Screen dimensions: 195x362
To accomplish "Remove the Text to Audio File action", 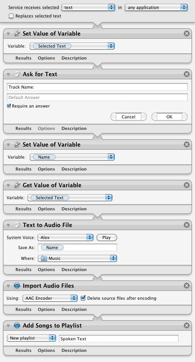I will (x=187, y=225).
